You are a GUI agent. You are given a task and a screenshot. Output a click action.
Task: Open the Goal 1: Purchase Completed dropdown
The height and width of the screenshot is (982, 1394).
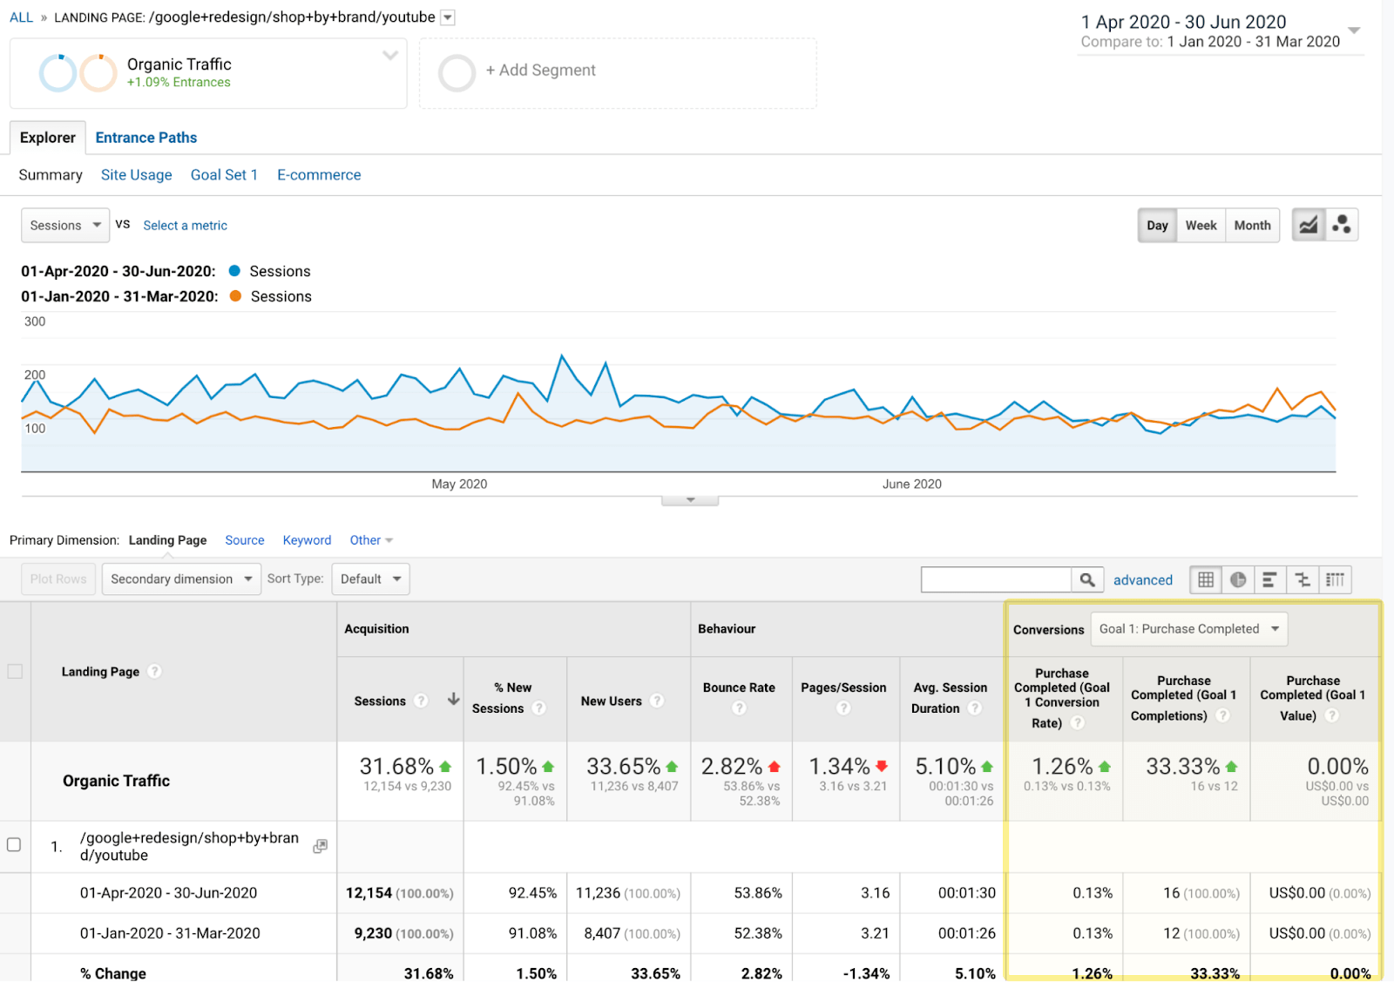[x=1188, y=629]
